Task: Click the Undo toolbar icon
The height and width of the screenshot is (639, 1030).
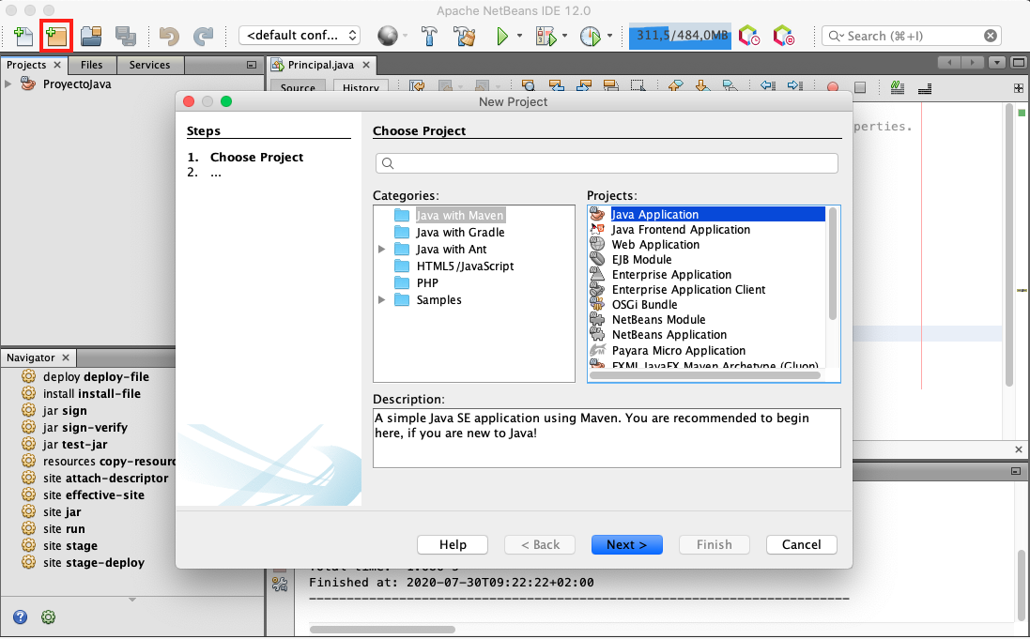Action: coord(169,36)
